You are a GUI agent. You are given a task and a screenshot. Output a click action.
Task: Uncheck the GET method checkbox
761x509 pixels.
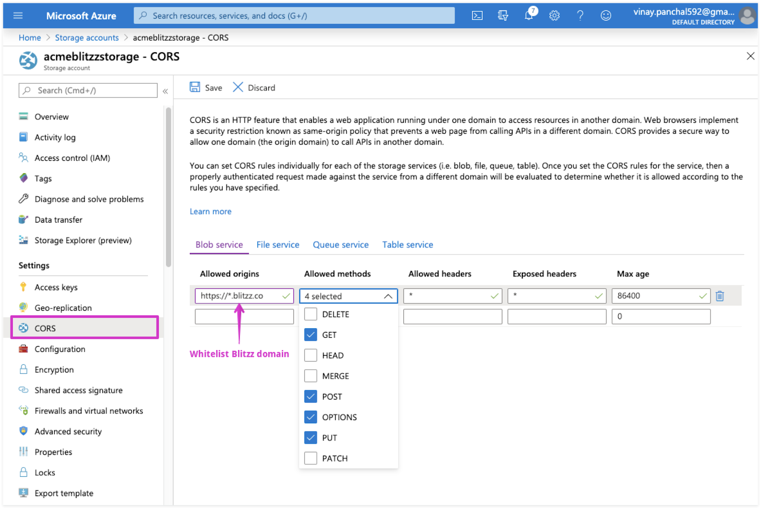point(311,334)
